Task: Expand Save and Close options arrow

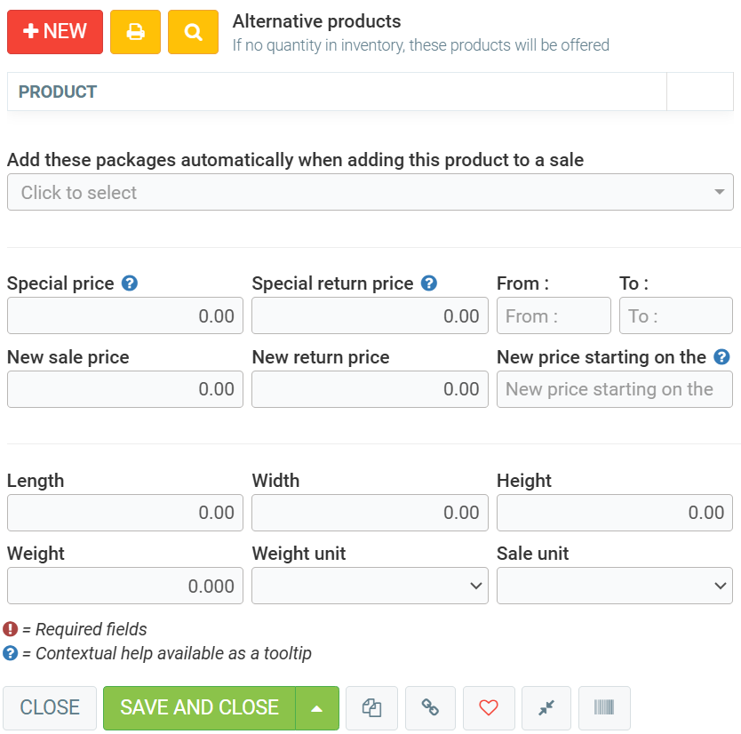Action: point(317,707)
